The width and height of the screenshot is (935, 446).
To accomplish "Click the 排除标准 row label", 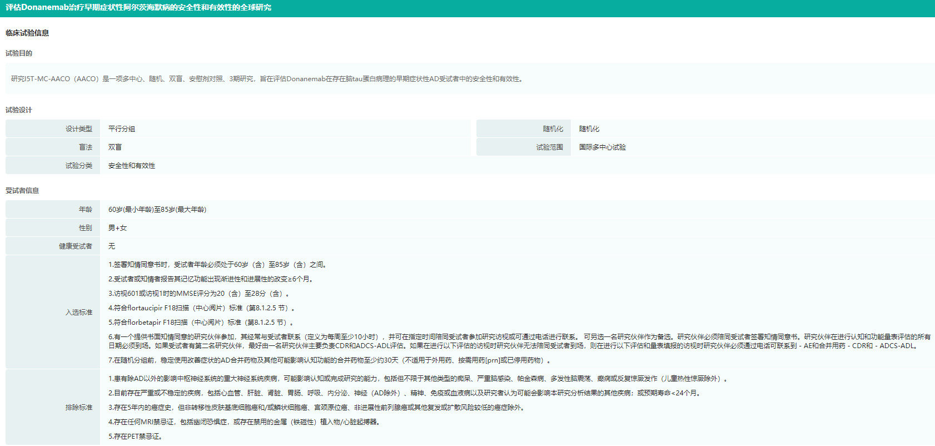I will [x=78, y=408].
